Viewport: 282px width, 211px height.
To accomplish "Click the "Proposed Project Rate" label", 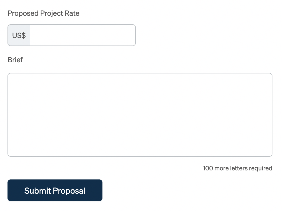I will coord(43,13).
